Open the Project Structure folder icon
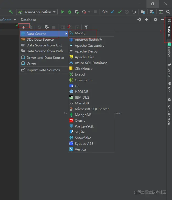This screenshot has height=200, width=172. point(143,12)
